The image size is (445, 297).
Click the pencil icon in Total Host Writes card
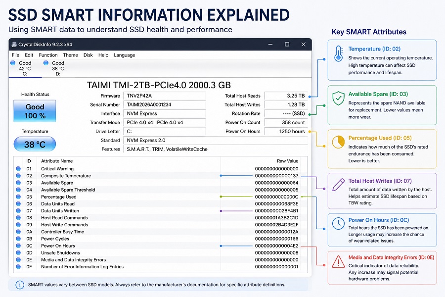tap(338, 185)
